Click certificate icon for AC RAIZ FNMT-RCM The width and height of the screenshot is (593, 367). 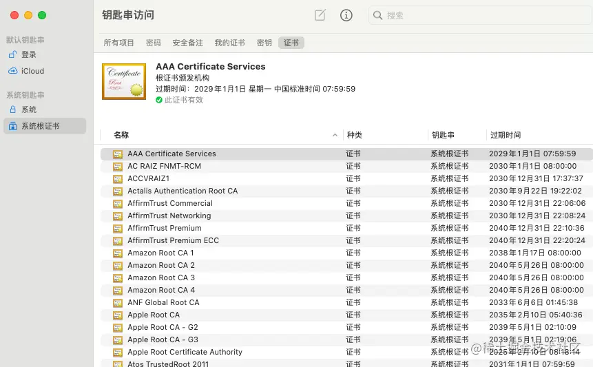[118, 167]
